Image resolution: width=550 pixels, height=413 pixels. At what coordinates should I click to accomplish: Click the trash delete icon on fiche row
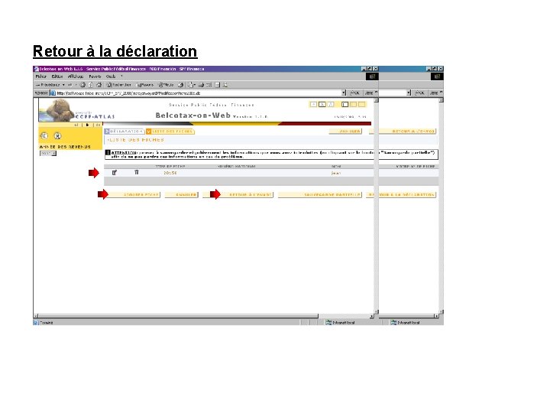coord(137,172)
